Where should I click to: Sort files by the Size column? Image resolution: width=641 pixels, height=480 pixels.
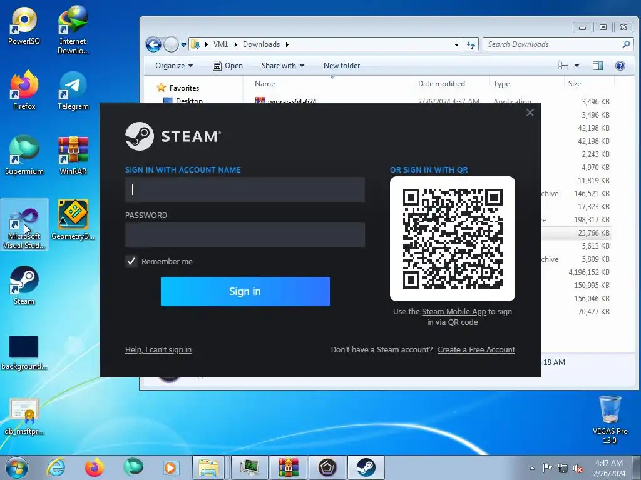(x=589, y=84)
